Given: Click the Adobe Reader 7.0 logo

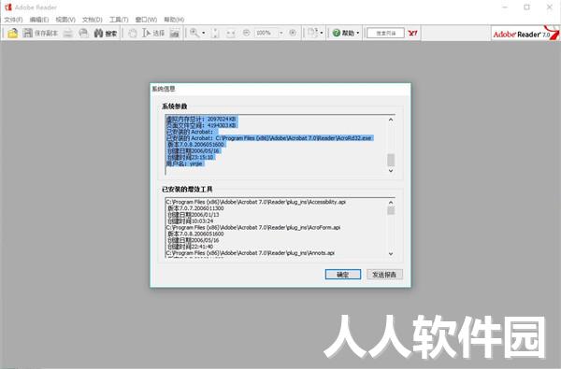Looking at the screenshot, I should click(x=525, y=33).
